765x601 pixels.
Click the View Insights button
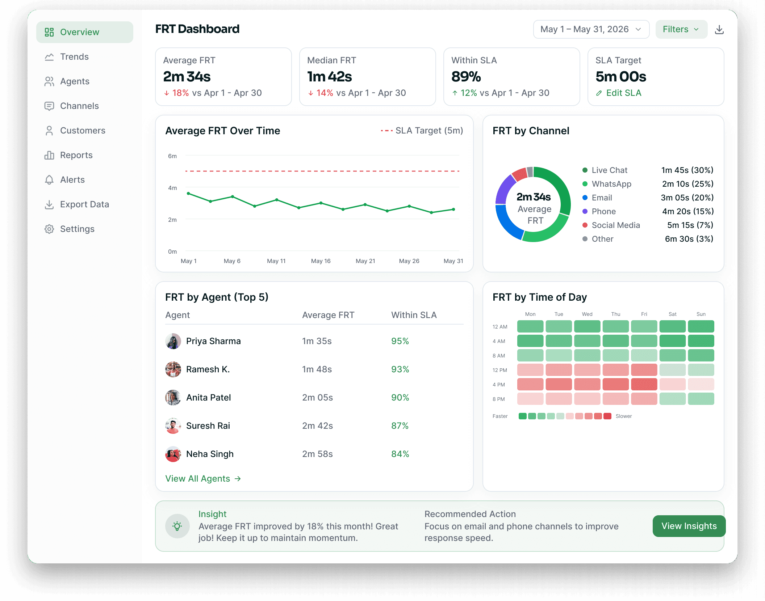click(x=689, y=526)
